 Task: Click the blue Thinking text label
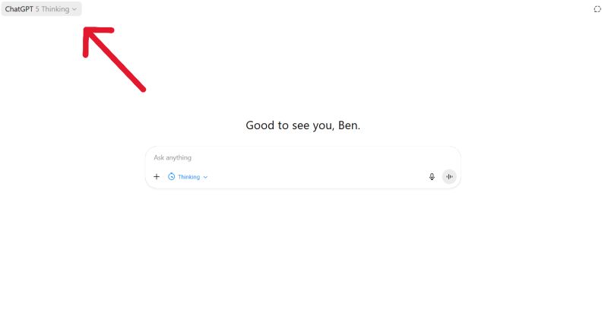(x=188, y=177)
